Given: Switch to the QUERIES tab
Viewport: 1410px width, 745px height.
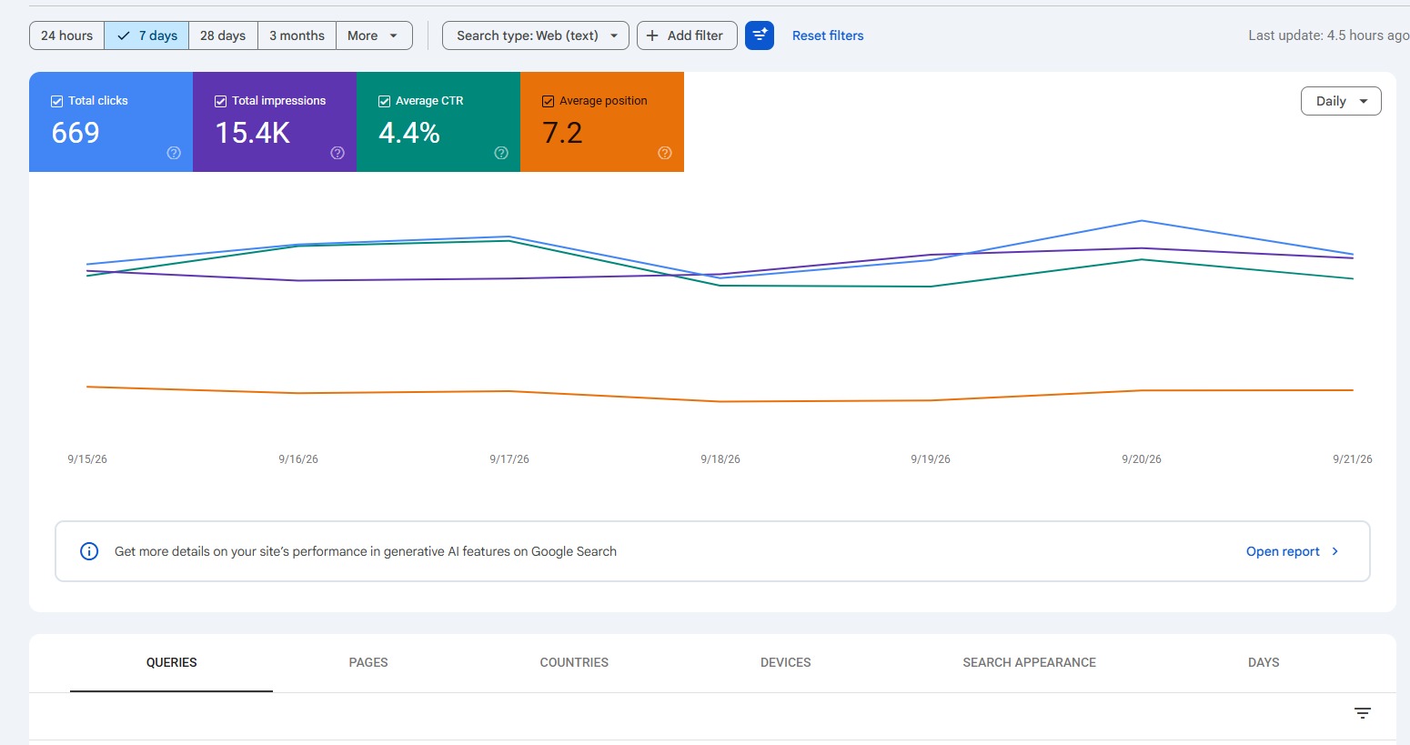Looking at the screenshot, I should (x=171, y=662).
